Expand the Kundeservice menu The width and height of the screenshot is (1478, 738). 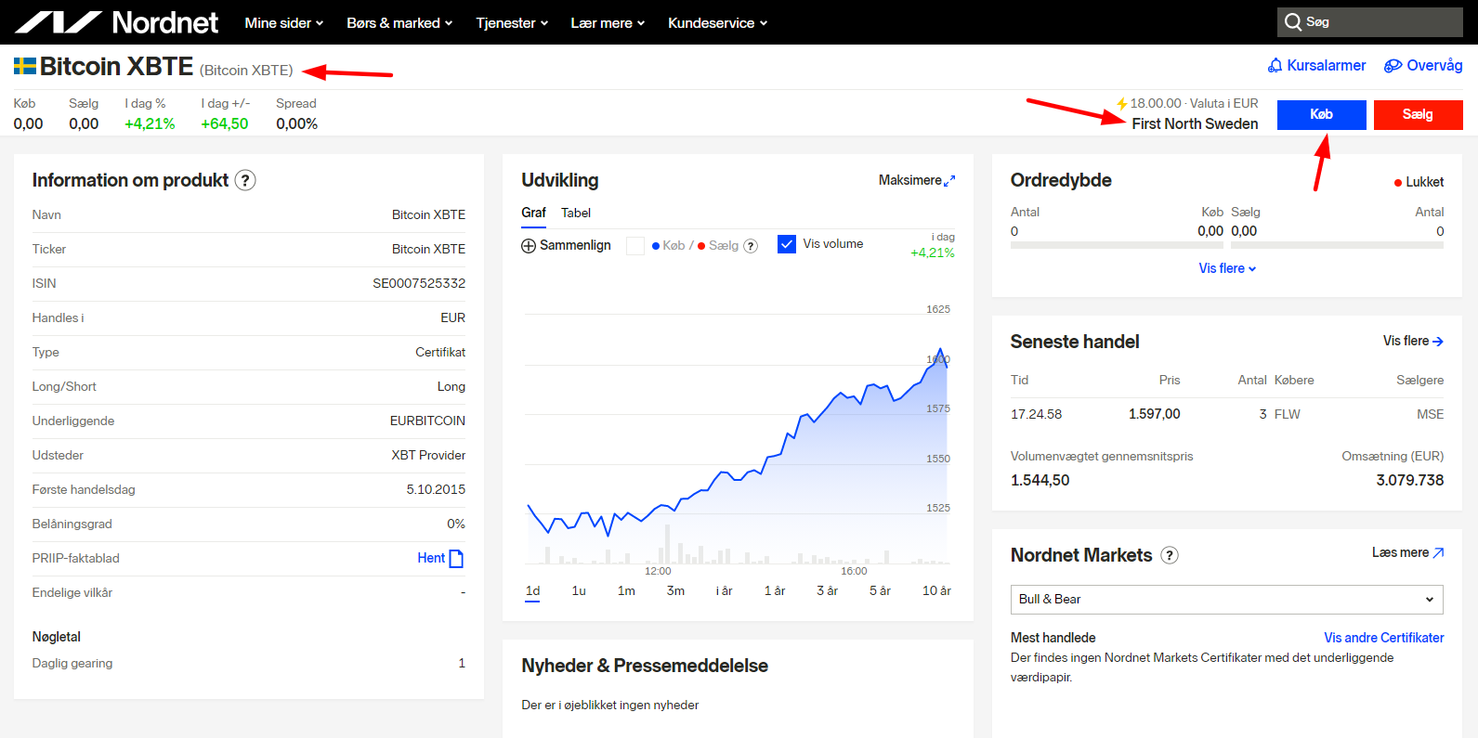[x=718, y=22]
